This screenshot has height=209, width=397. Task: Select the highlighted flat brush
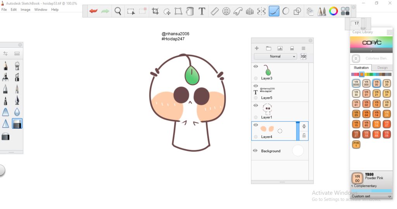click(x=17, y=124)
